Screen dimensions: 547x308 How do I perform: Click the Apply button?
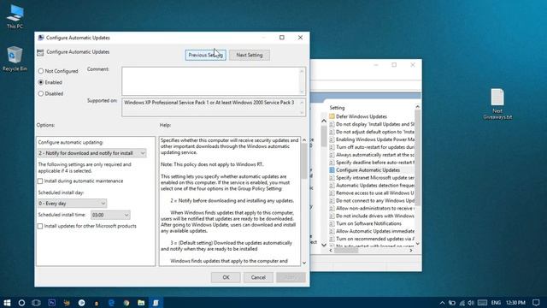point(291,277)
